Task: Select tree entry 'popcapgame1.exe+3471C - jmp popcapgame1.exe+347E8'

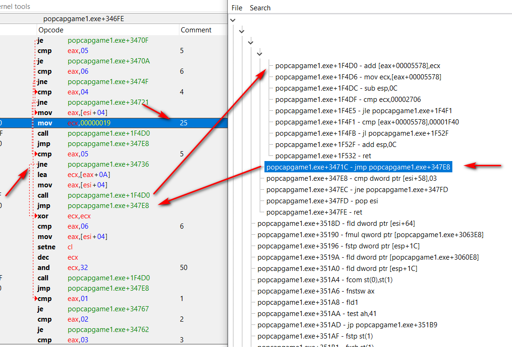Action: (x=358, y=167)
